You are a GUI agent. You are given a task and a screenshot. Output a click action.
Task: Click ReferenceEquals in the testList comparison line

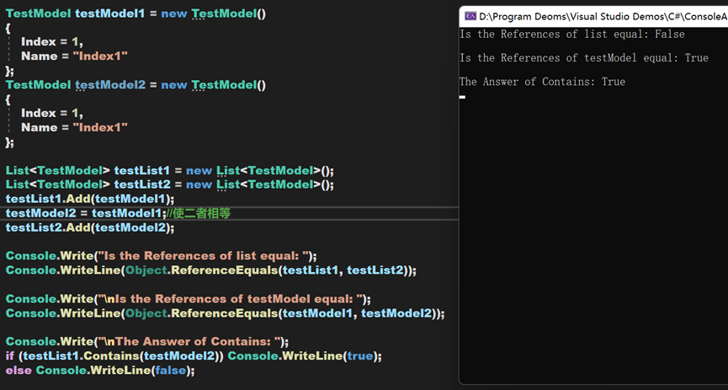coord(220,270)
